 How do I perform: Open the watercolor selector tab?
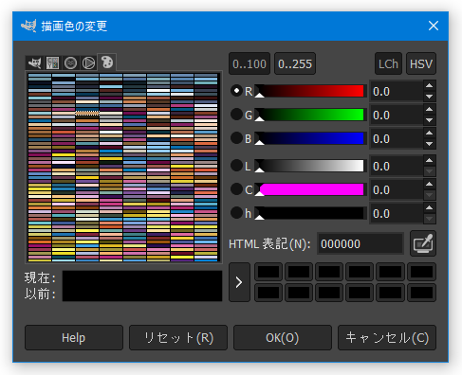tap(70, 62)
